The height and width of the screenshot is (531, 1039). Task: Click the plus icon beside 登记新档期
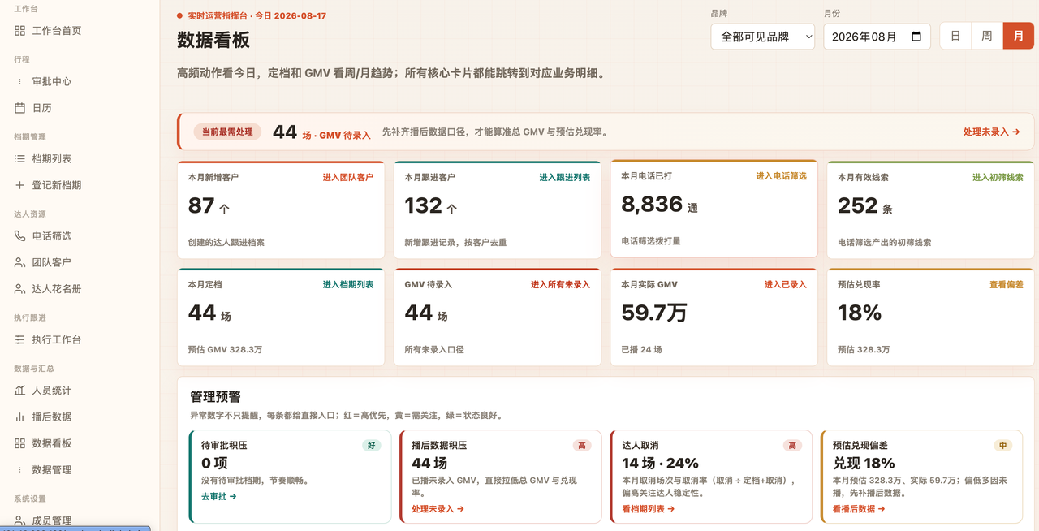[19, 185]
